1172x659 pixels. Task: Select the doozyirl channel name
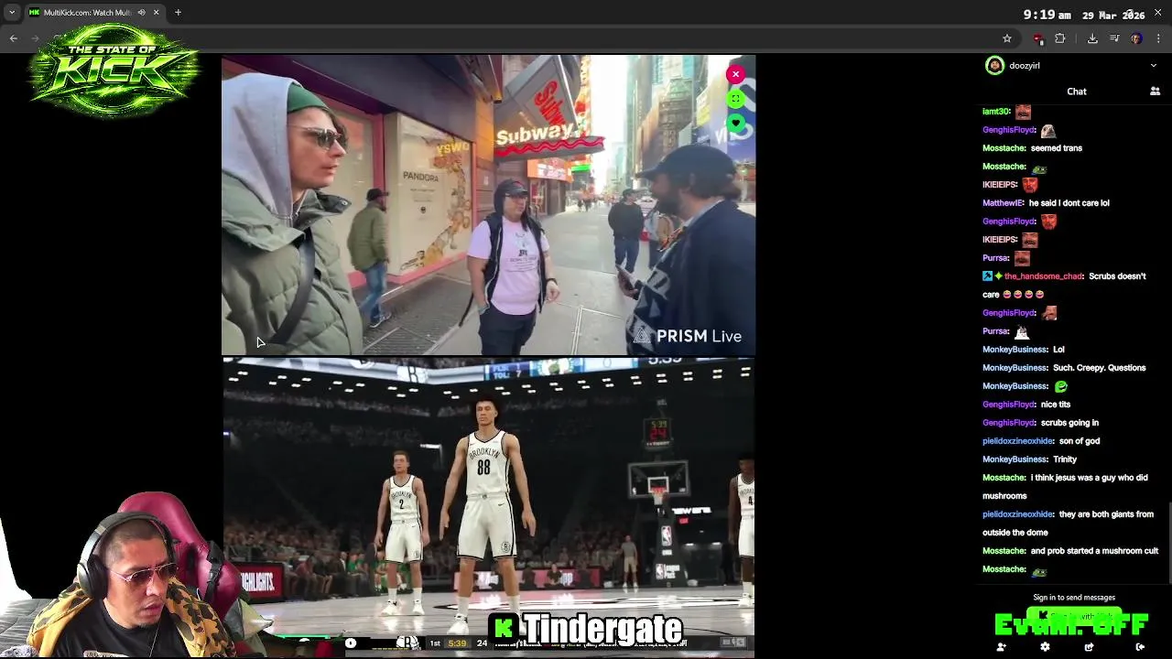(1024, 66)
